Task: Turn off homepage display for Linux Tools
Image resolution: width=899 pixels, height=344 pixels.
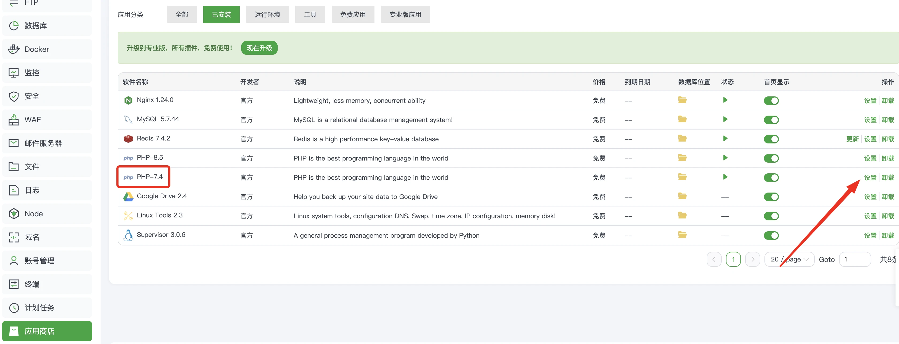Action: [x=771, y=216]
